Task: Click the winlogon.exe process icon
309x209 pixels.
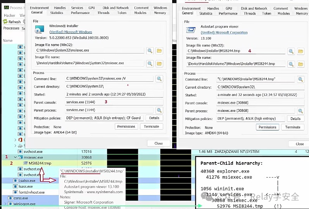Action: [10, 204]
